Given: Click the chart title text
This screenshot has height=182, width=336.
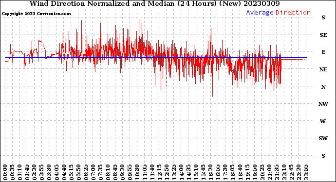Looking at the screenshot, I should [154, 3].
